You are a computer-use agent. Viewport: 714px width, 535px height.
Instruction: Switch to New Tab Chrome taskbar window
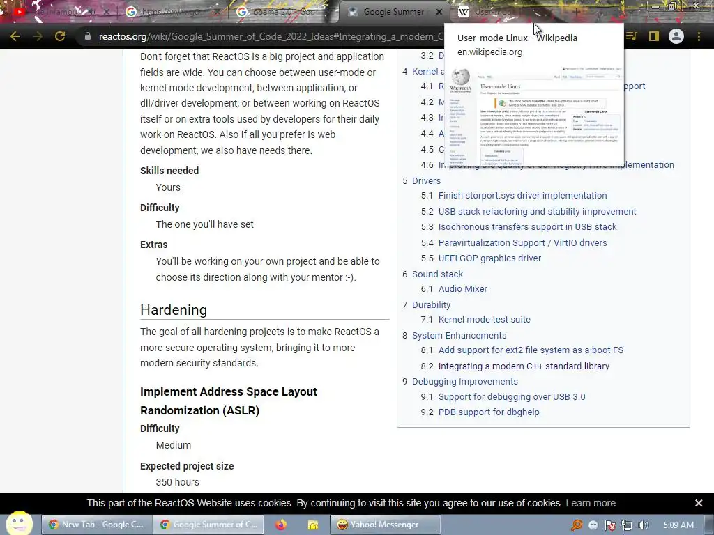(x=96, y=525)
